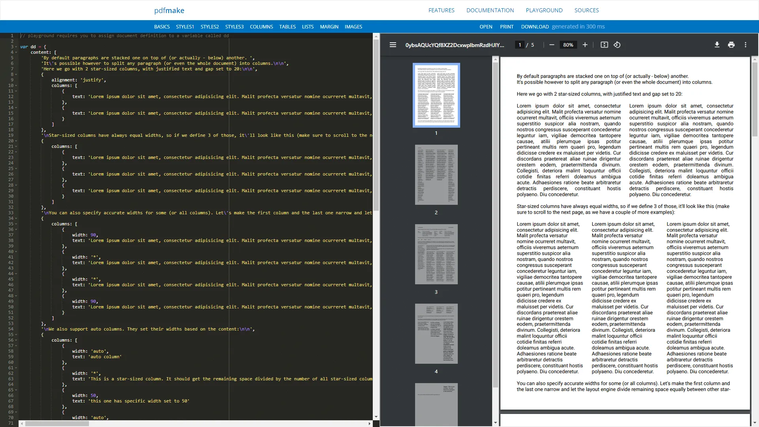
Task: Click 'content: [' on line 4
Action: pyautogui.click(x=43, y=52)
